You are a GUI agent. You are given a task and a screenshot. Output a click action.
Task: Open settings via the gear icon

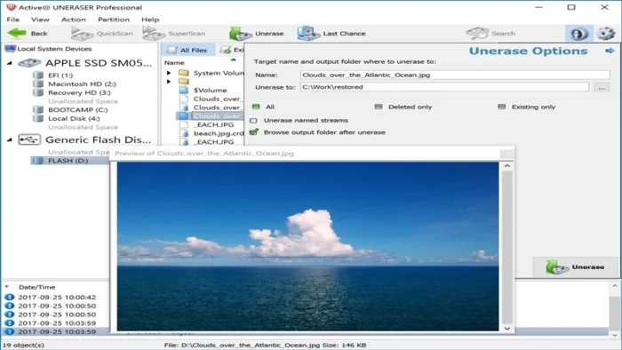[x=606, y=33]
